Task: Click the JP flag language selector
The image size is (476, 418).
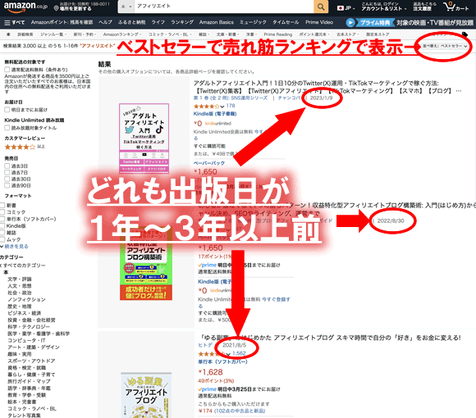Action: [x=346, y=8]
